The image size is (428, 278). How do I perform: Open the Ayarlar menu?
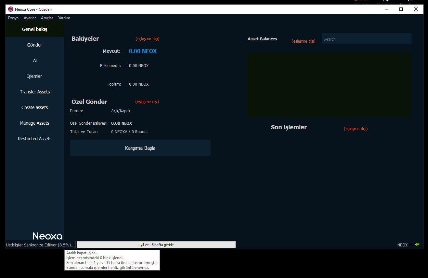(x=30, y=18)
